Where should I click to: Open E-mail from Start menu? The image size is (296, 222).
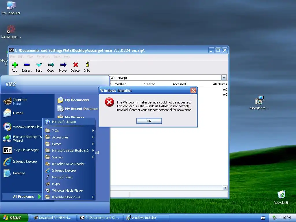pyautogui.click(x=14, y=113)
